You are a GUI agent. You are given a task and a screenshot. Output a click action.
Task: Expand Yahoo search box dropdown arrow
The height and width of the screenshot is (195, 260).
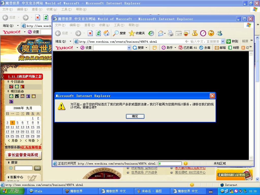click(129, 48)
